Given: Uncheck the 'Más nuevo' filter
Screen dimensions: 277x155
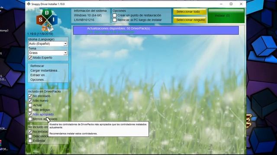Looking at the screenshot, I should (x=30, y=101).
